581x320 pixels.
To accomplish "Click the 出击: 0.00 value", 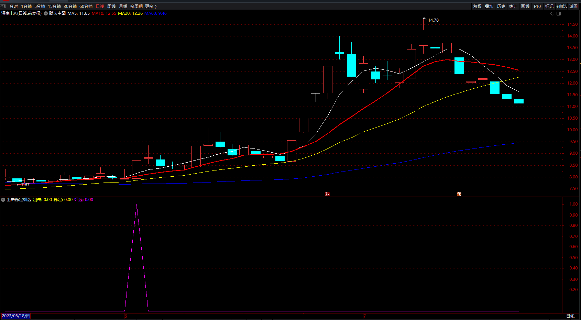I will tap(43, 200).
